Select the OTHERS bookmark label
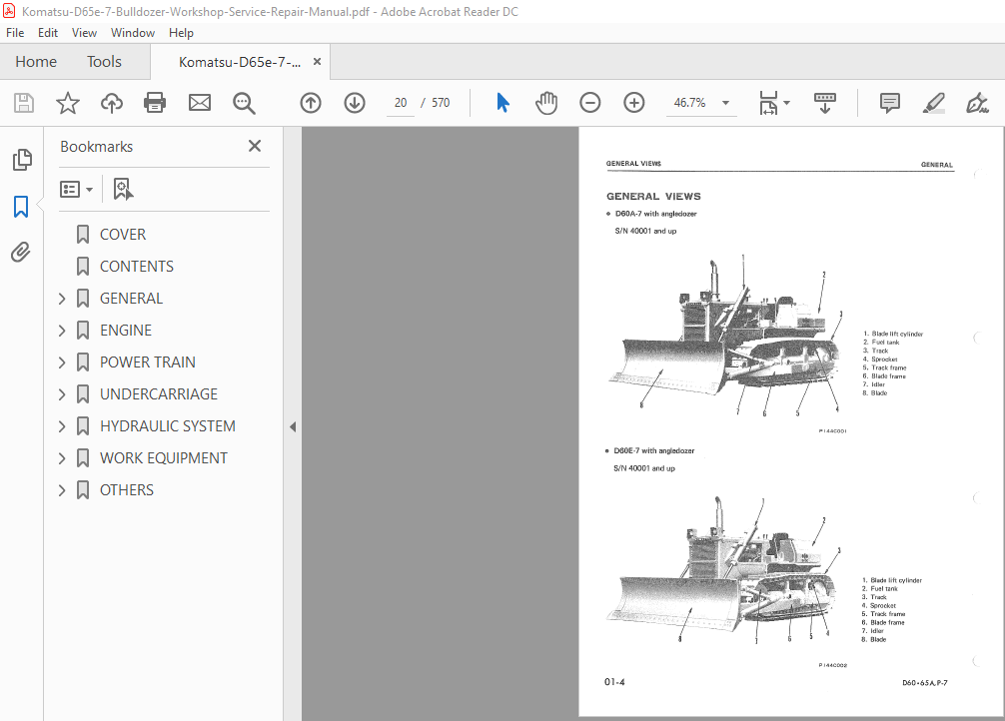This screenshot has width=1005, height=721. 126,490
